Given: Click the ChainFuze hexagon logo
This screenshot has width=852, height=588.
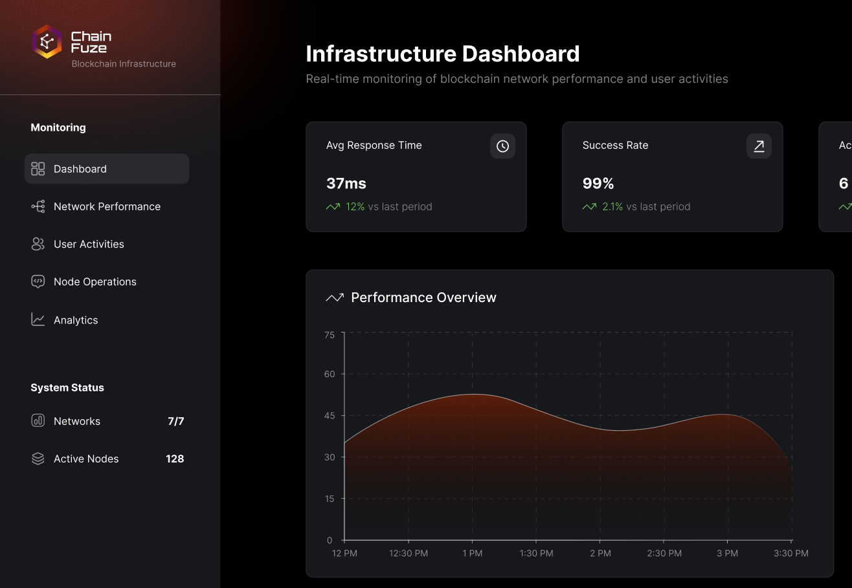Looking at the screenshot, I should coord(47,42).
